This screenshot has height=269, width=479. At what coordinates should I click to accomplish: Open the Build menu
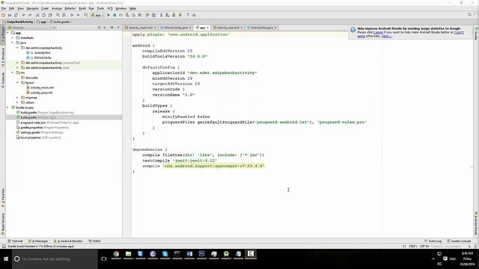(x=82, y=8)
